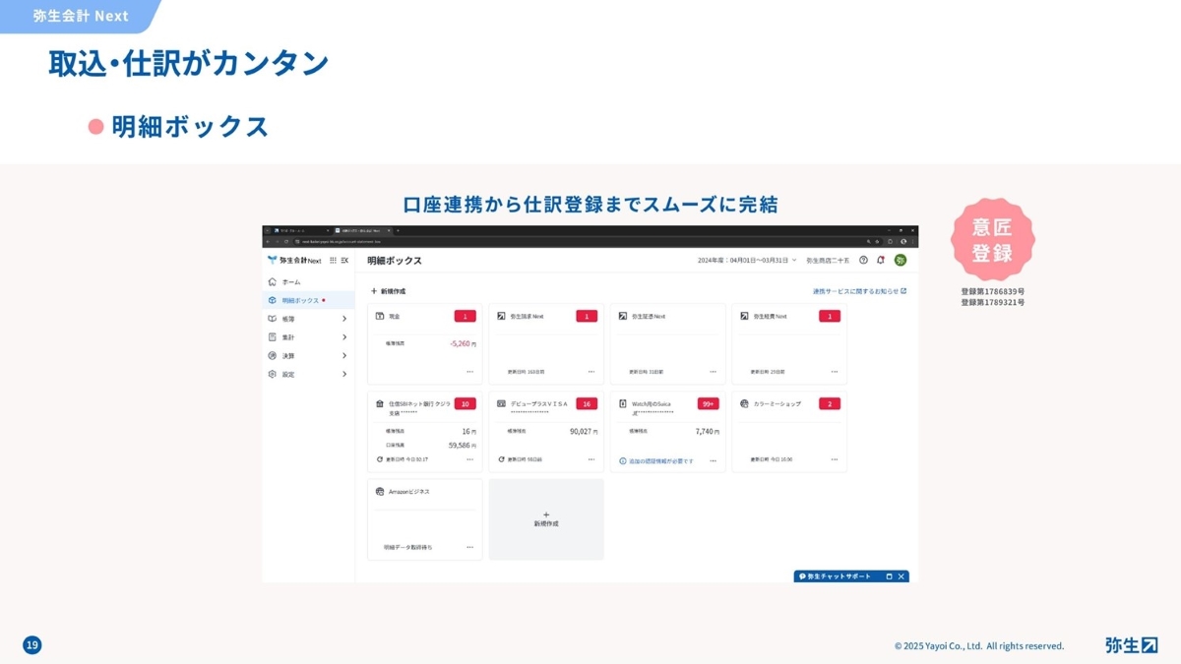Expand the 集計 sidebar menu
The width and height of the screenshot is (1181, 664).
(x=308, y=337)
